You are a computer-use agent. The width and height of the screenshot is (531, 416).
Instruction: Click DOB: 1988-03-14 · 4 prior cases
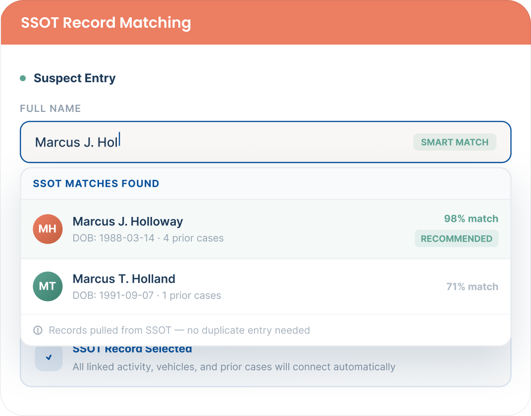tap(148, 238)
